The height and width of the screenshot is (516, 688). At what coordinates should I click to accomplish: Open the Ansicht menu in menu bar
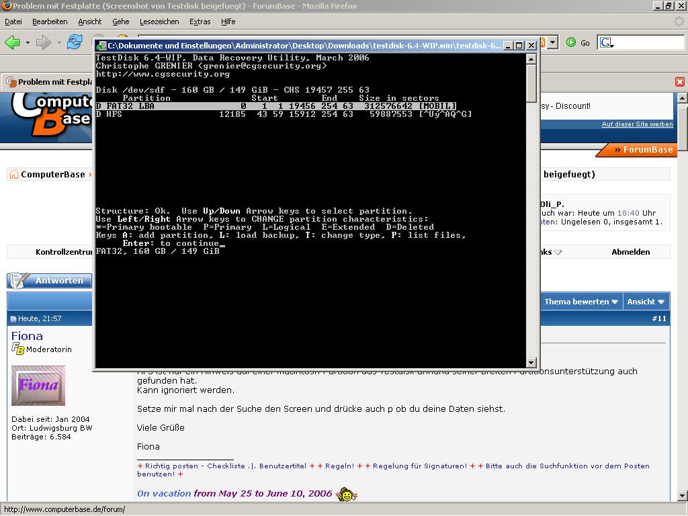[89, 21]
